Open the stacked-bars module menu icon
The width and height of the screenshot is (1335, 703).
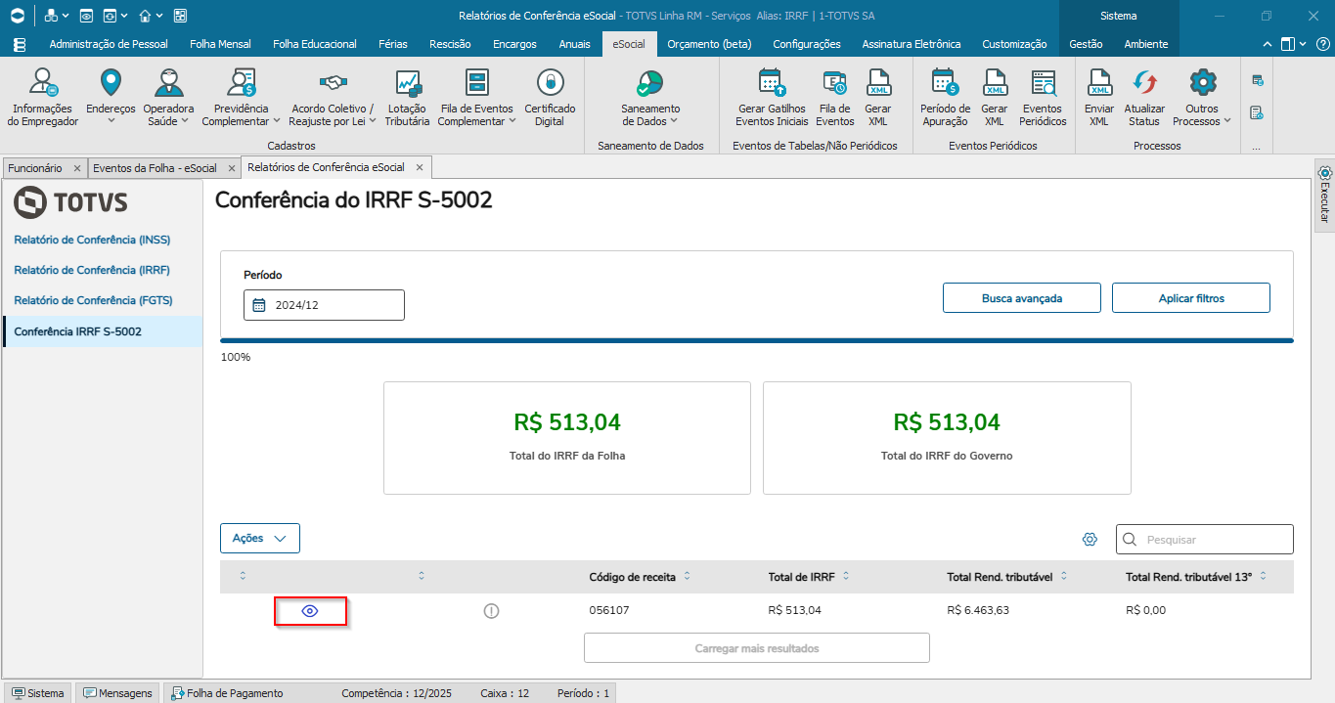[x=20, y=44]
